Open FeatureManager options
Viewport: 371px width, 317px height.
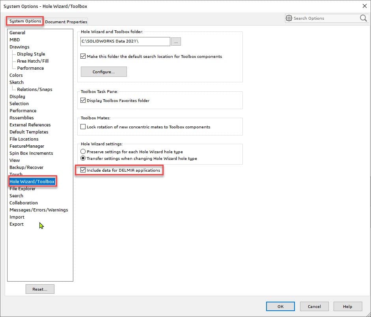[27, 146]
